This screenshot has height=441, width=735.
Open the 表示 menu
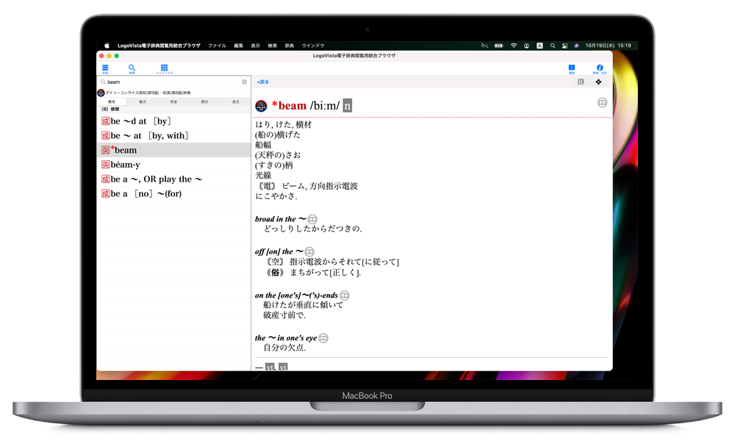[x=256, y=46]
